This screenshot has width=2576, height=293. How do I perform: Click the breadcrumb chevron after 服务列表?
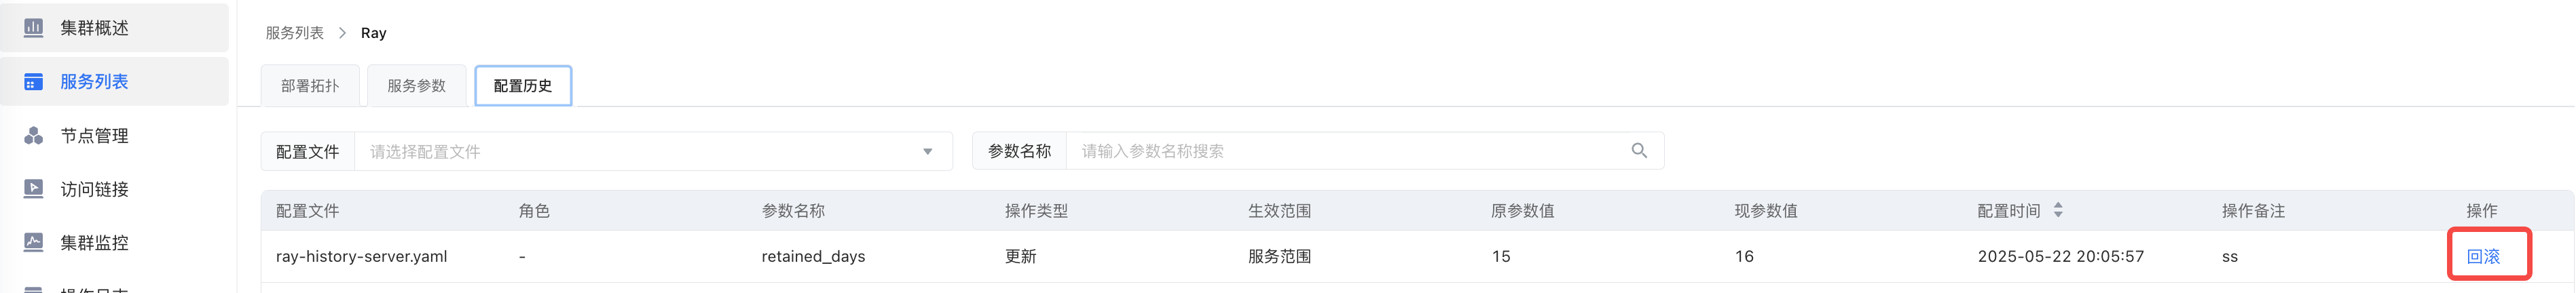point(342,33)
